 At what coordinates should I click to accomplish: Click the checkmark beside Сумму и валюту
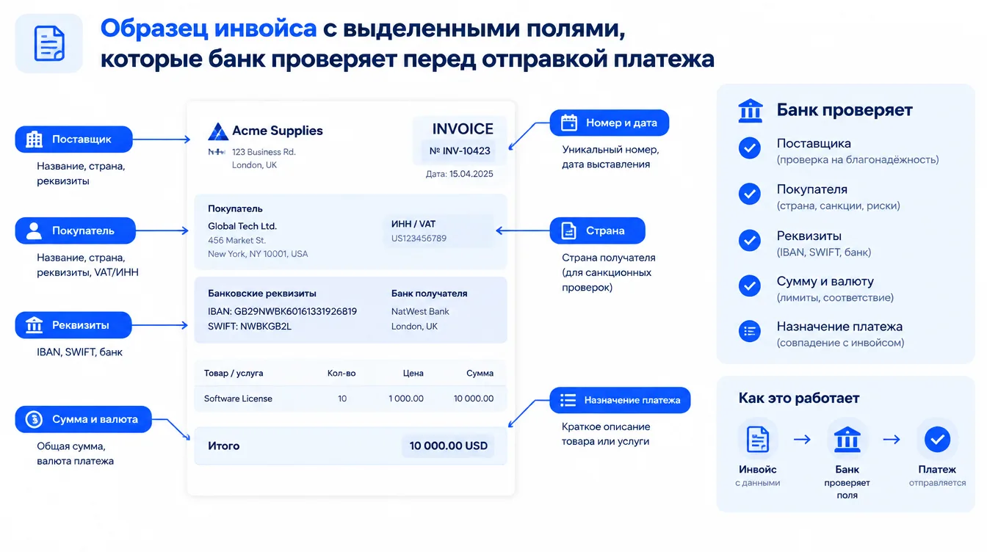pyautogui.click(x=749, y=286)
